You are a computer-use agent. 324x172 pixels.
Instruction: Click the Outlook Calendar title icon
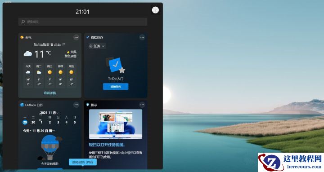pos(22,105)
